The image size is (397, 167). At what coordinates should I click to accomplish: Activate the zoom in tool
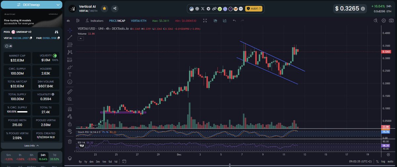point(70,99)
